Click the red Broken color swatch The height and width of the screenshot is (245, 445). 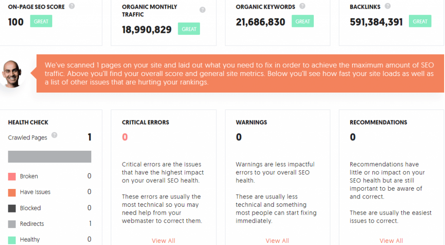pos(12,177)
